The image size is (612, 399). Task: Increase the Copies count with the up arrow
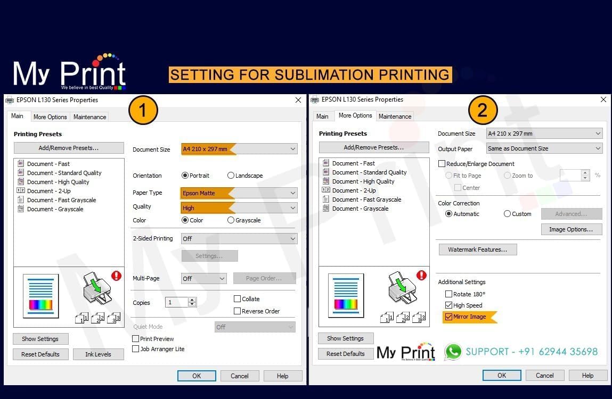tap(192, 300)
